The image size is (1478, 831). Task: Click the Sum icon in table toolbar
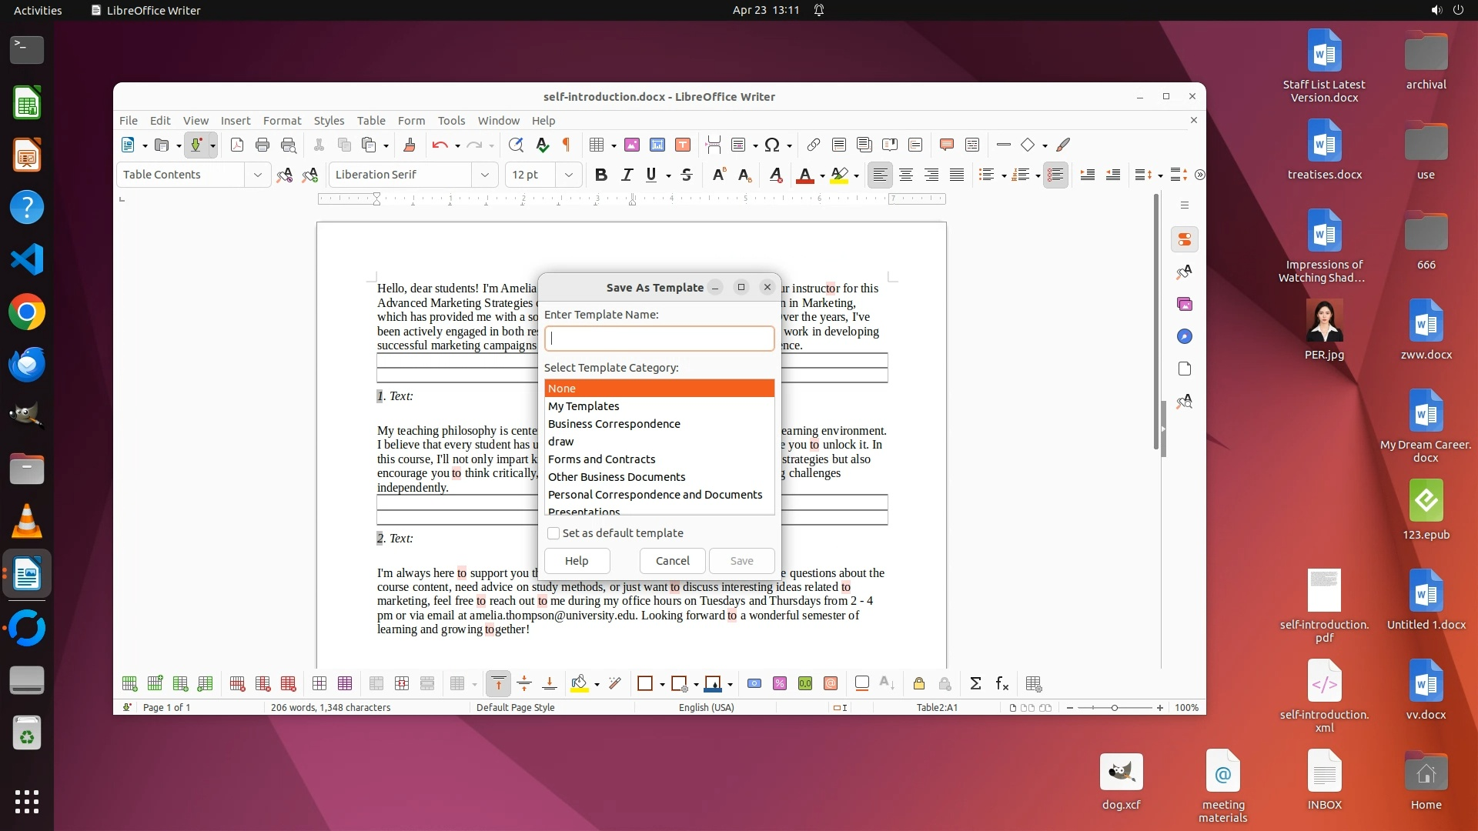click(975, 684)
